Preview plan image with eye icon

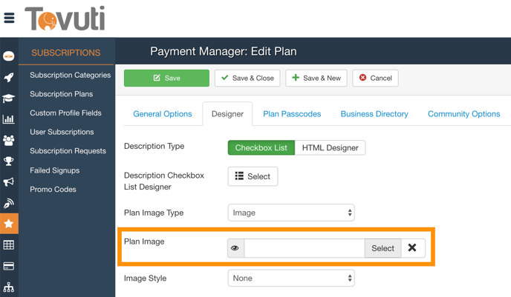[235, 248]
